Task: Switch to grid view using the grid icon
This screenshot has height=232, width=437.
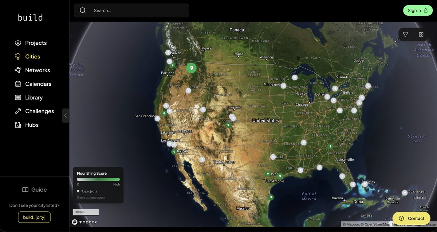Action: click(x=421, y=34)
